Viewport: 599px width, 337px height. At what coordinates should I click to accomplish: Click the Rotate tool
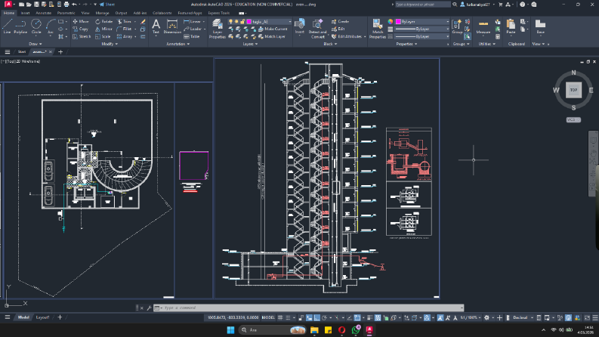pyautogui.click(x=104, y=21)
